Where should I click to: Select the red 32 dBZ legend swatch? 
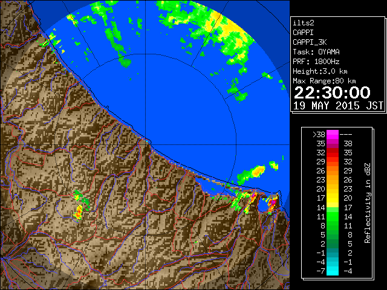click(x=333, y=153)
